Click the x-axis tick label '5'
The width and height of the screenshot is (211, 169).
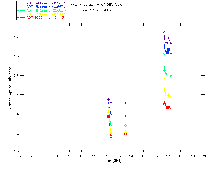(x=20, y=156)
